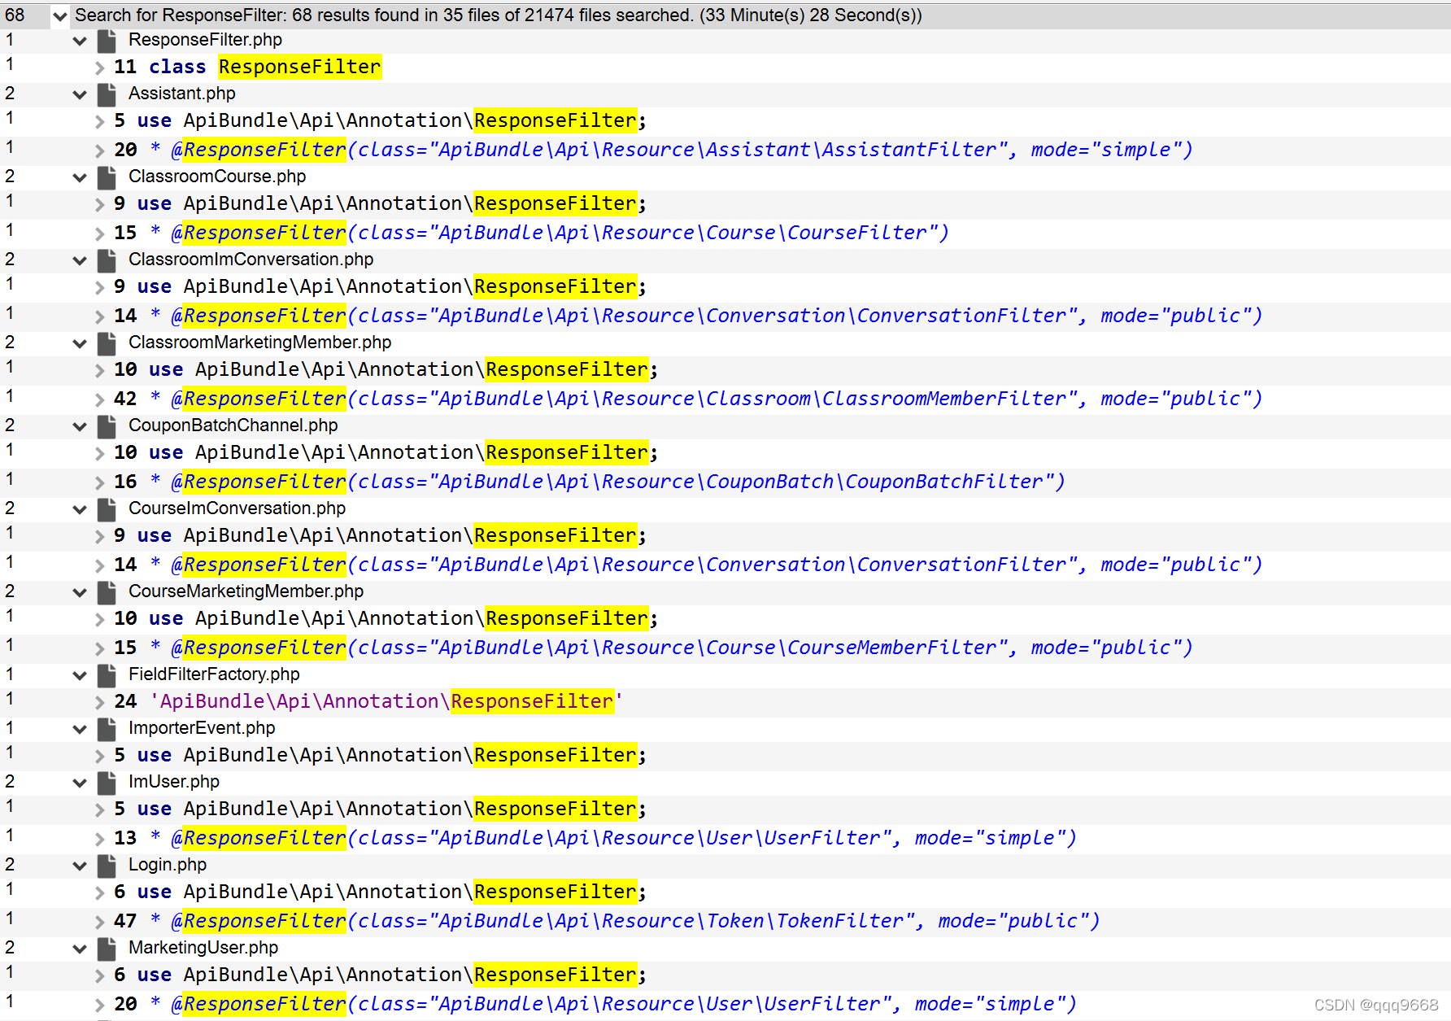The height and width of the screenshot is (1021, 1451).
Task: Click the MarketingUser.php file icon
Action: point(107,947)
